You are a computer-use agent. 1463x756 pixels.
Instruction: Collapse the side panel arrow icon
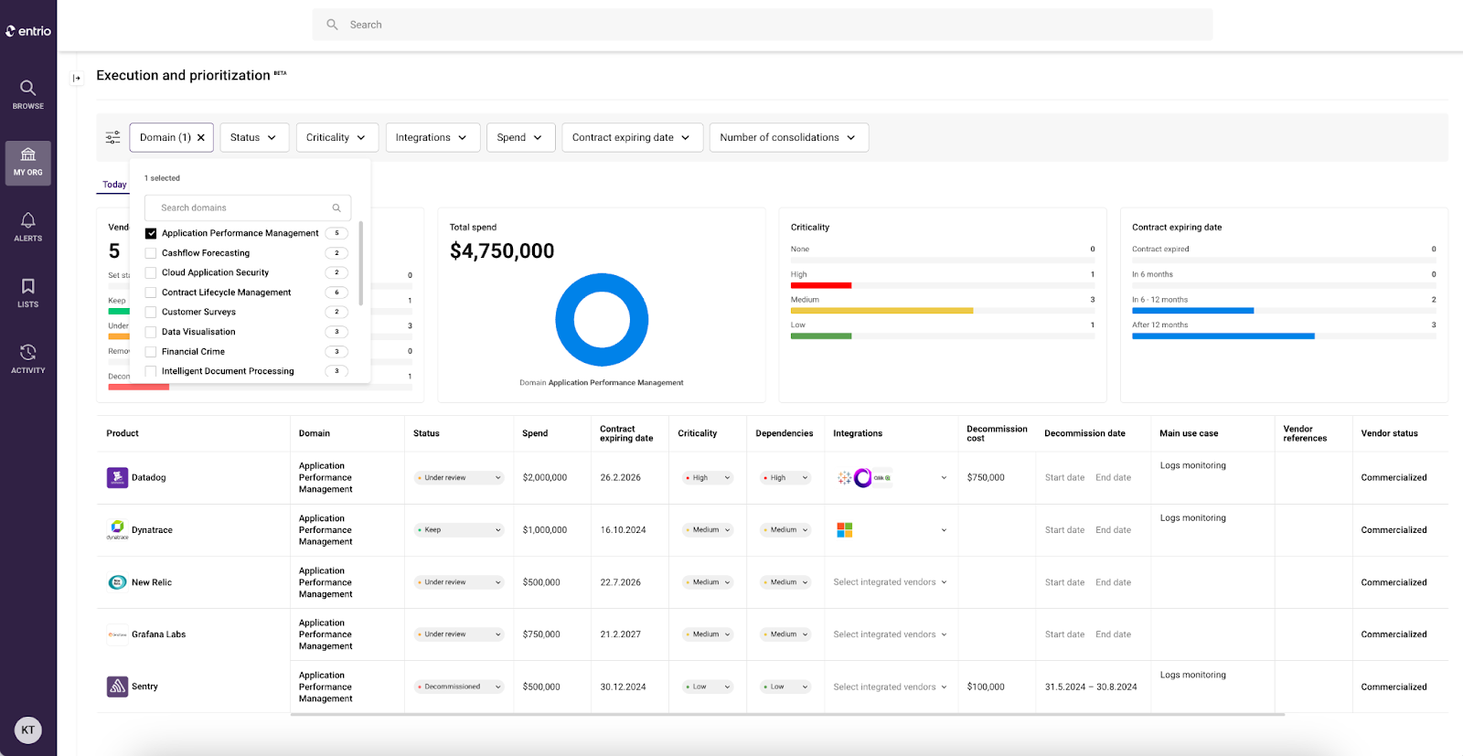tap(77, 79)
